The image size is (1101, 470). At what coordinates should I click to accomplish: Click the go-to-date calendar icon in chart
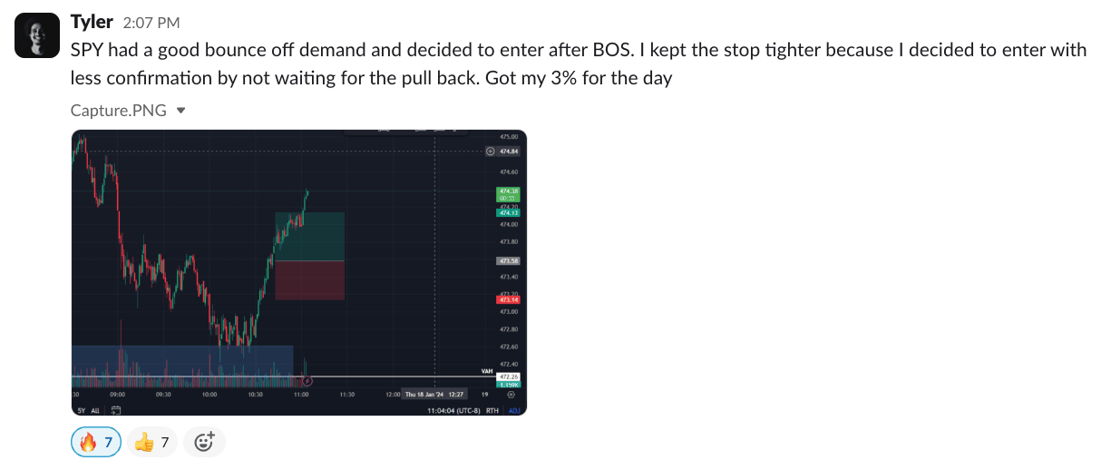pyautogui.click(x=116, y=410)
